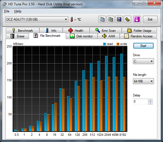Screen dimensions: 163x142
Task: Click the copy text to clipboard icon
Action: (x=102, y=19)
